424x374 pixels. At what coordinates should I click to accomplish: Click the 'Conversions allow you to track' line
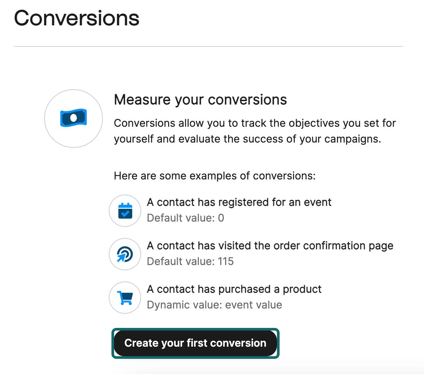[255, 123]
